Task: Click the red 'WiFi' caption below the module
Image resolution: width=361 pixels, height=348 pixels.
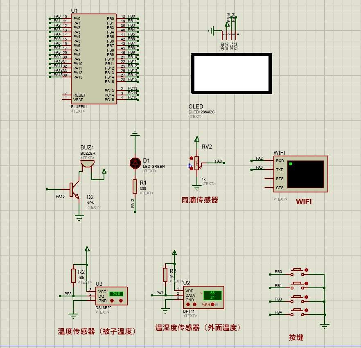Action: 304,201
